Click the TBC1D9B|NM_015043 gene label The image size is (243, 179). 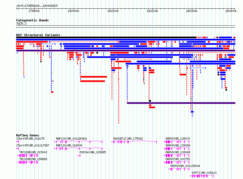pyautogui.click(x=33, y=152)
